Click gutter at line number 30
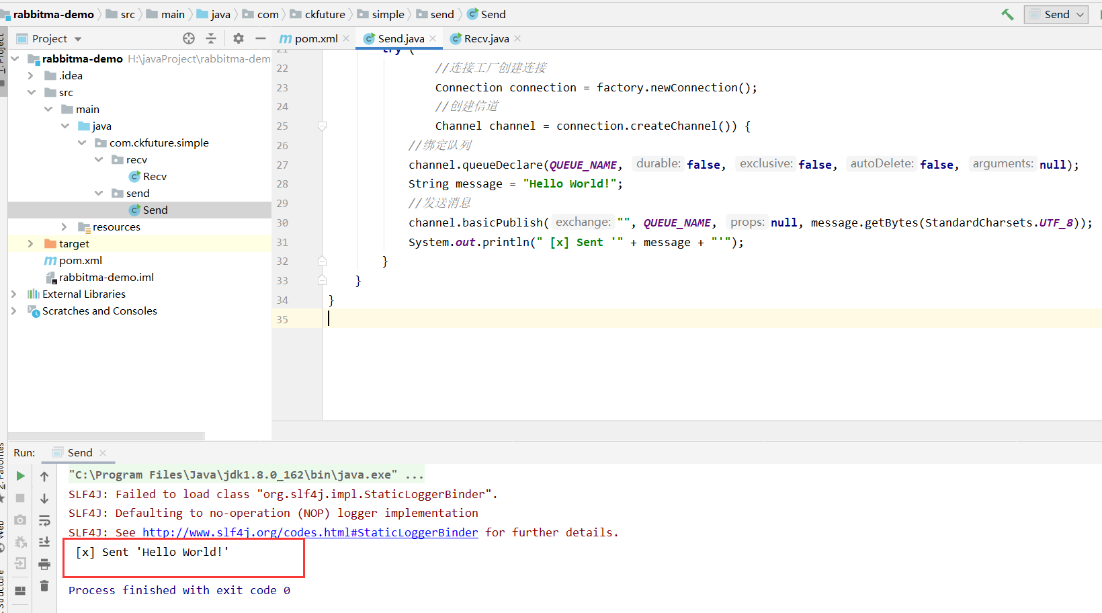The height and width of the screenshot is (613, 1102). 282,222
